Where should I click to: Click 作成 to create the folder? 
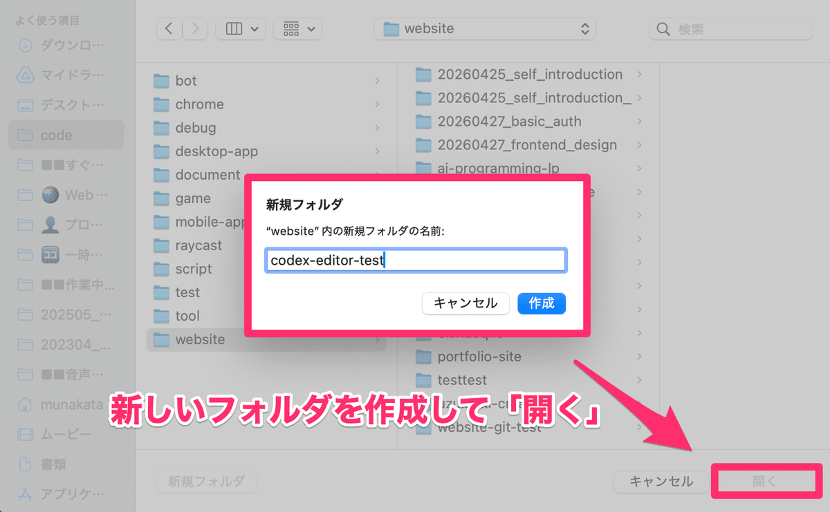point(542,303)
